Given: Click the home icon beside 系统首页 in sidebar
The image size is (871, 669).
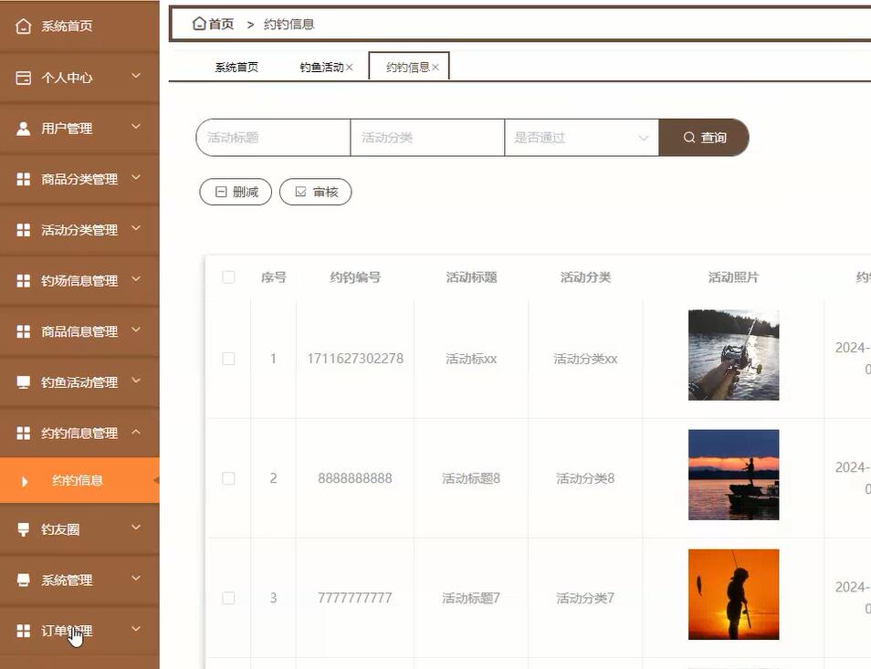Looking at the screenshot, I should pos(25,26).
